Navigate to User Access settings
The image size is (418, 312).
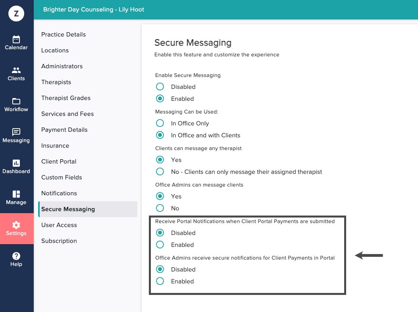[59, 225]
